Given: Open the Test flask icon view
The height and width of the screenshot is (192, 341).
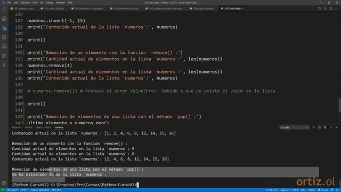Looking at the screenshot, I should 4,65.
